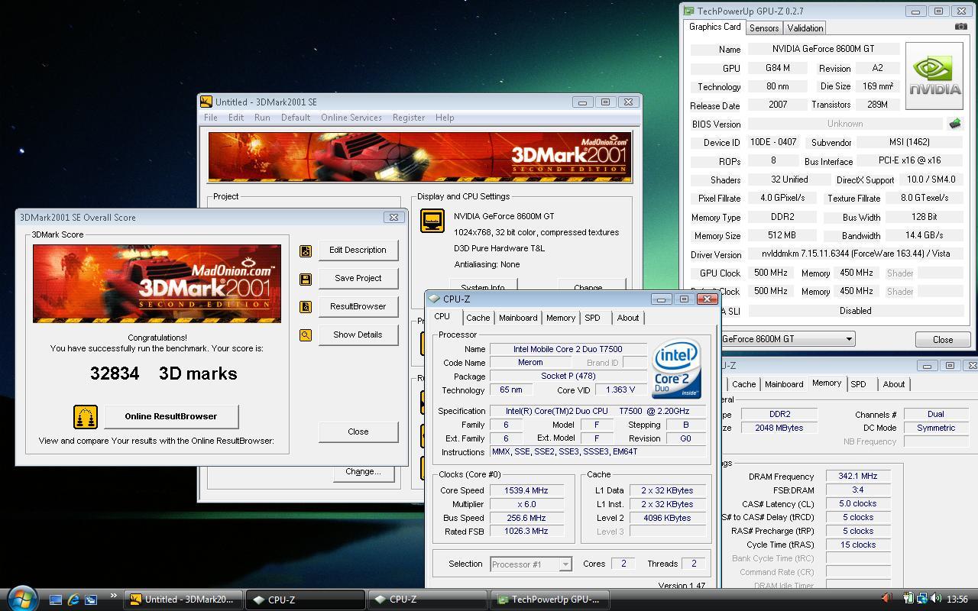Click the Online ResultBrowser button
Screen dimensions: 978x611
click(171, 417)
